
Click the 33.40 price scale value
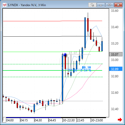coord(115,27)
